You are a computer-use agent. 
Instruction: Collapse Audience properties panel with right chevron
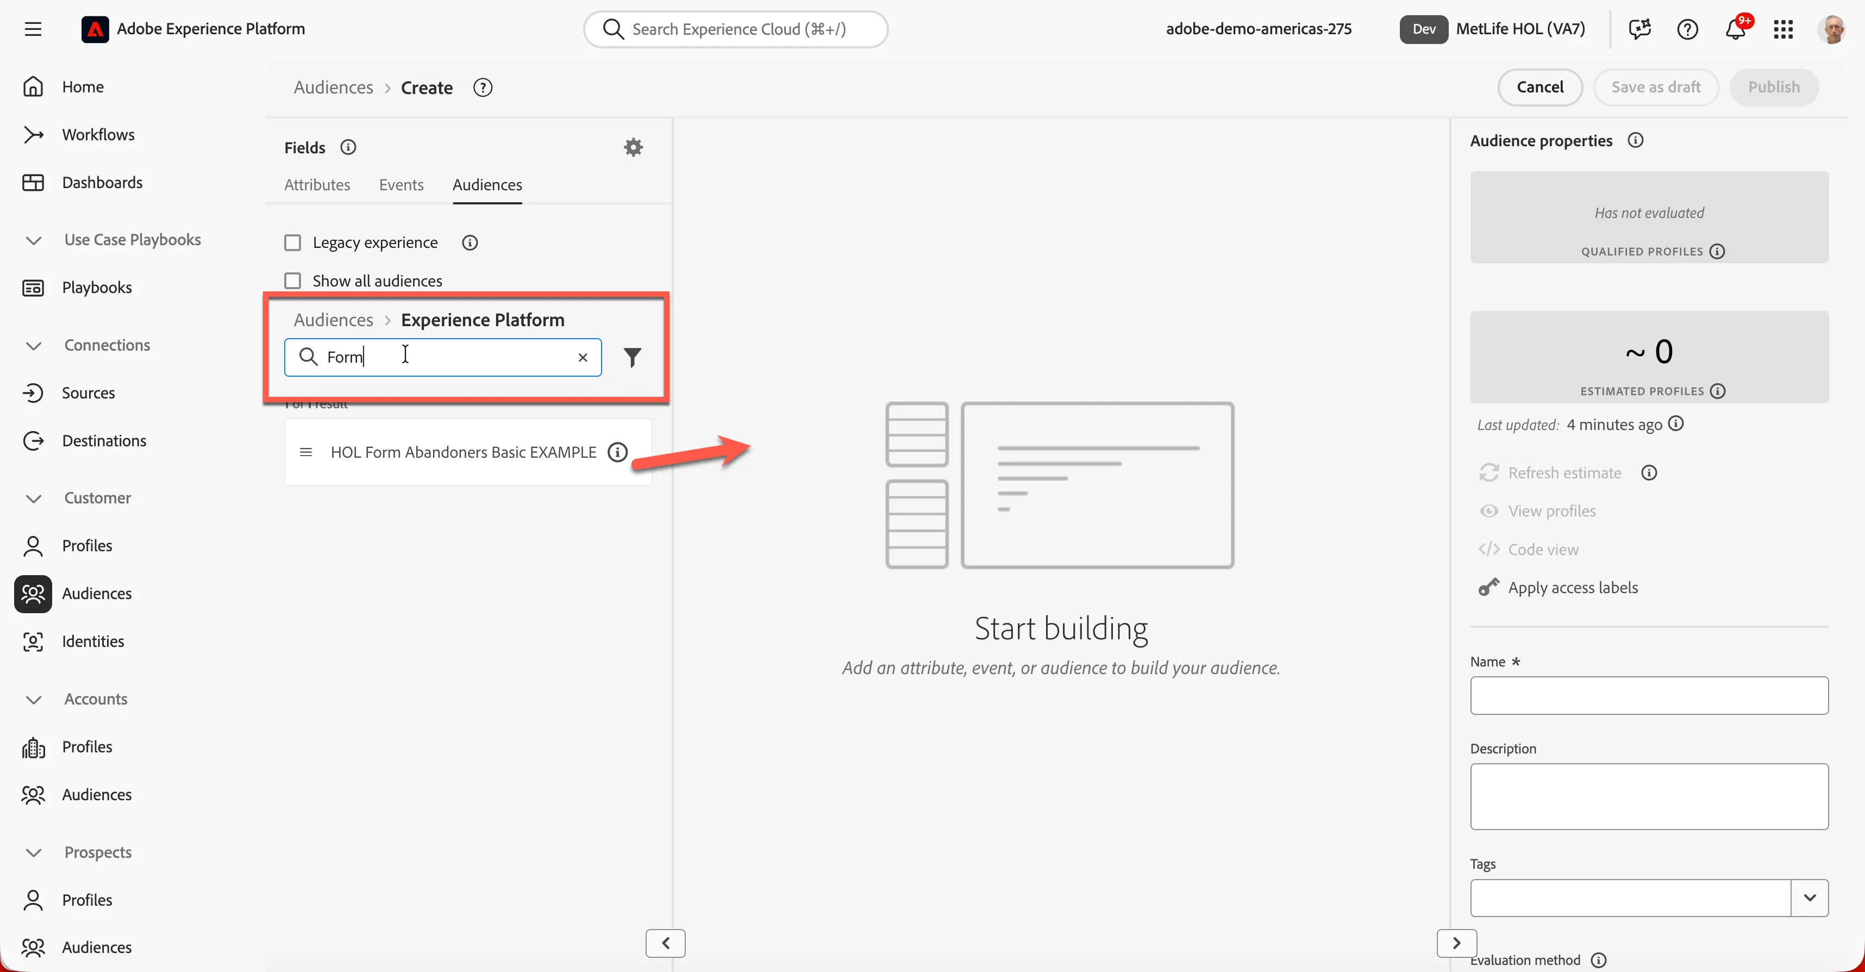click(1456, 943)
